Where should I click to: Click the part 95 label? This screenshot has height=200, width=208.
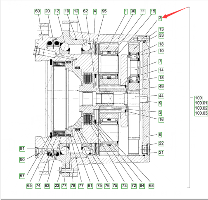coord(104,12)
